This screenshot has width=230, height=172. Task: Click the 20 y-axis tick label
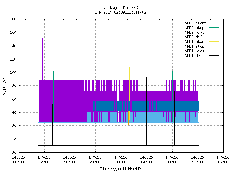tap(14, 126)
